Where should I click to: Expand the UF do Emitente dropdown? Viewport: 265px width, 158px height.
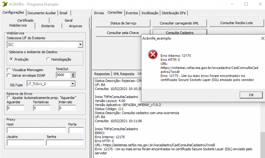(x=80, y=45)
